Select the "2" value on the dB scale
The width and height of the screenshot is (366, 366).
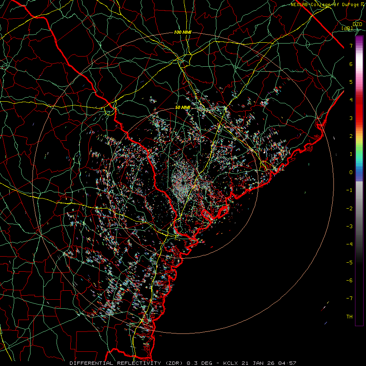(351, 136)
